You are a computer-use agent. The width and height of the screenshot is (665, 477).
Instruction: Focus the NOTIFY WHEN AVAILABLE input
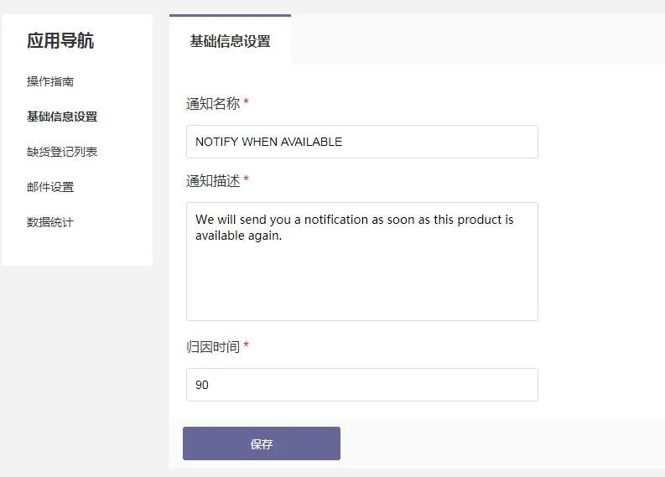tap(361, 143)
